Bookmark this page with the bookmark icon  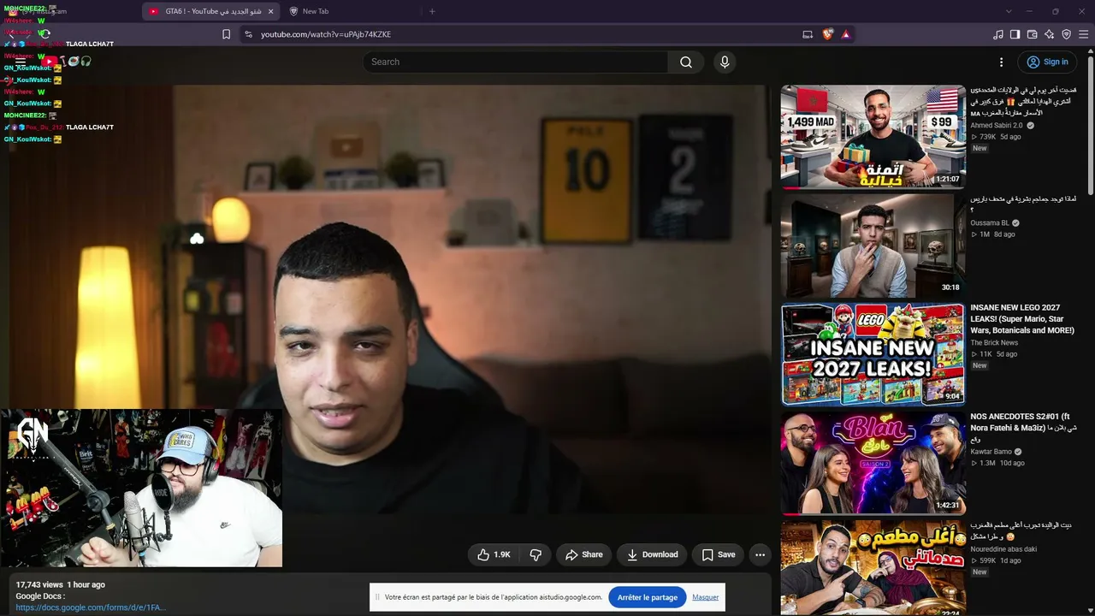point(226,34)
